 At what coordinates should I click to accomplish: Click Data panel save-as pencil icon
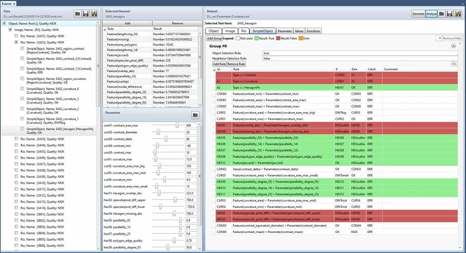click(x=94, y=14)
